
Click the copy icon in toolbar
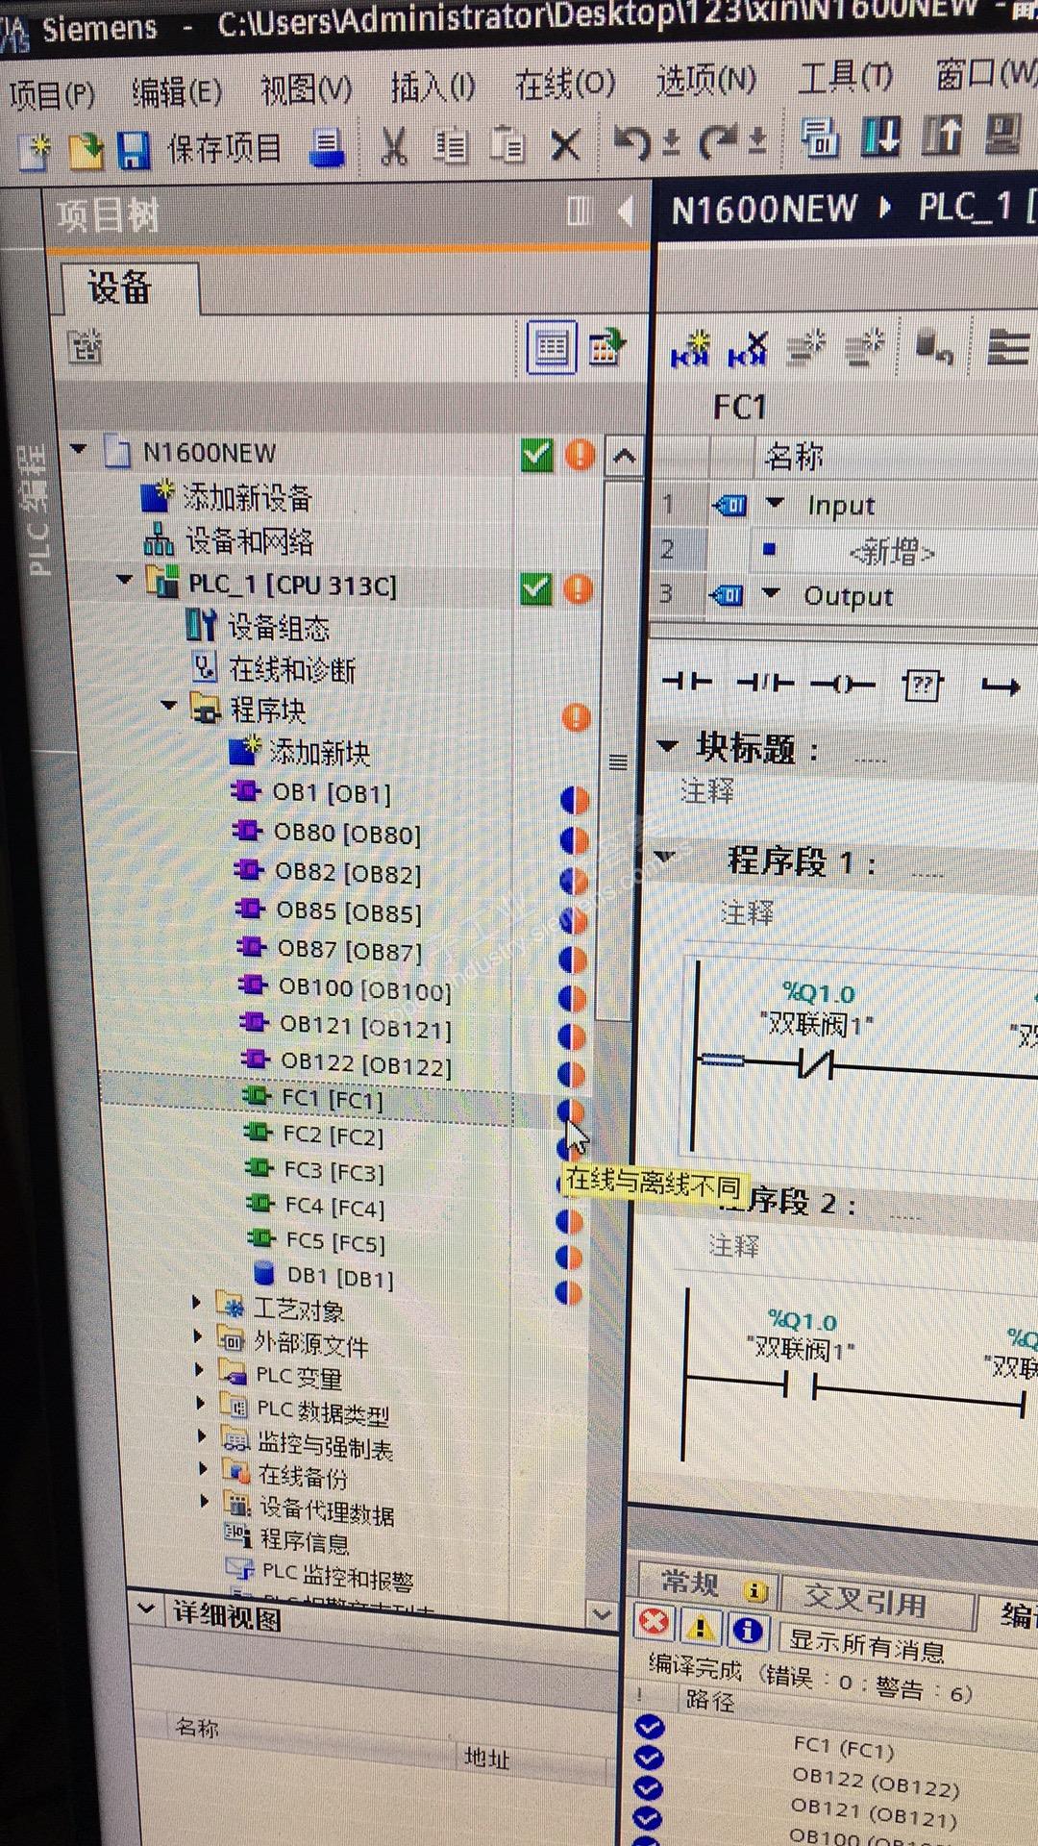(450, 146)
